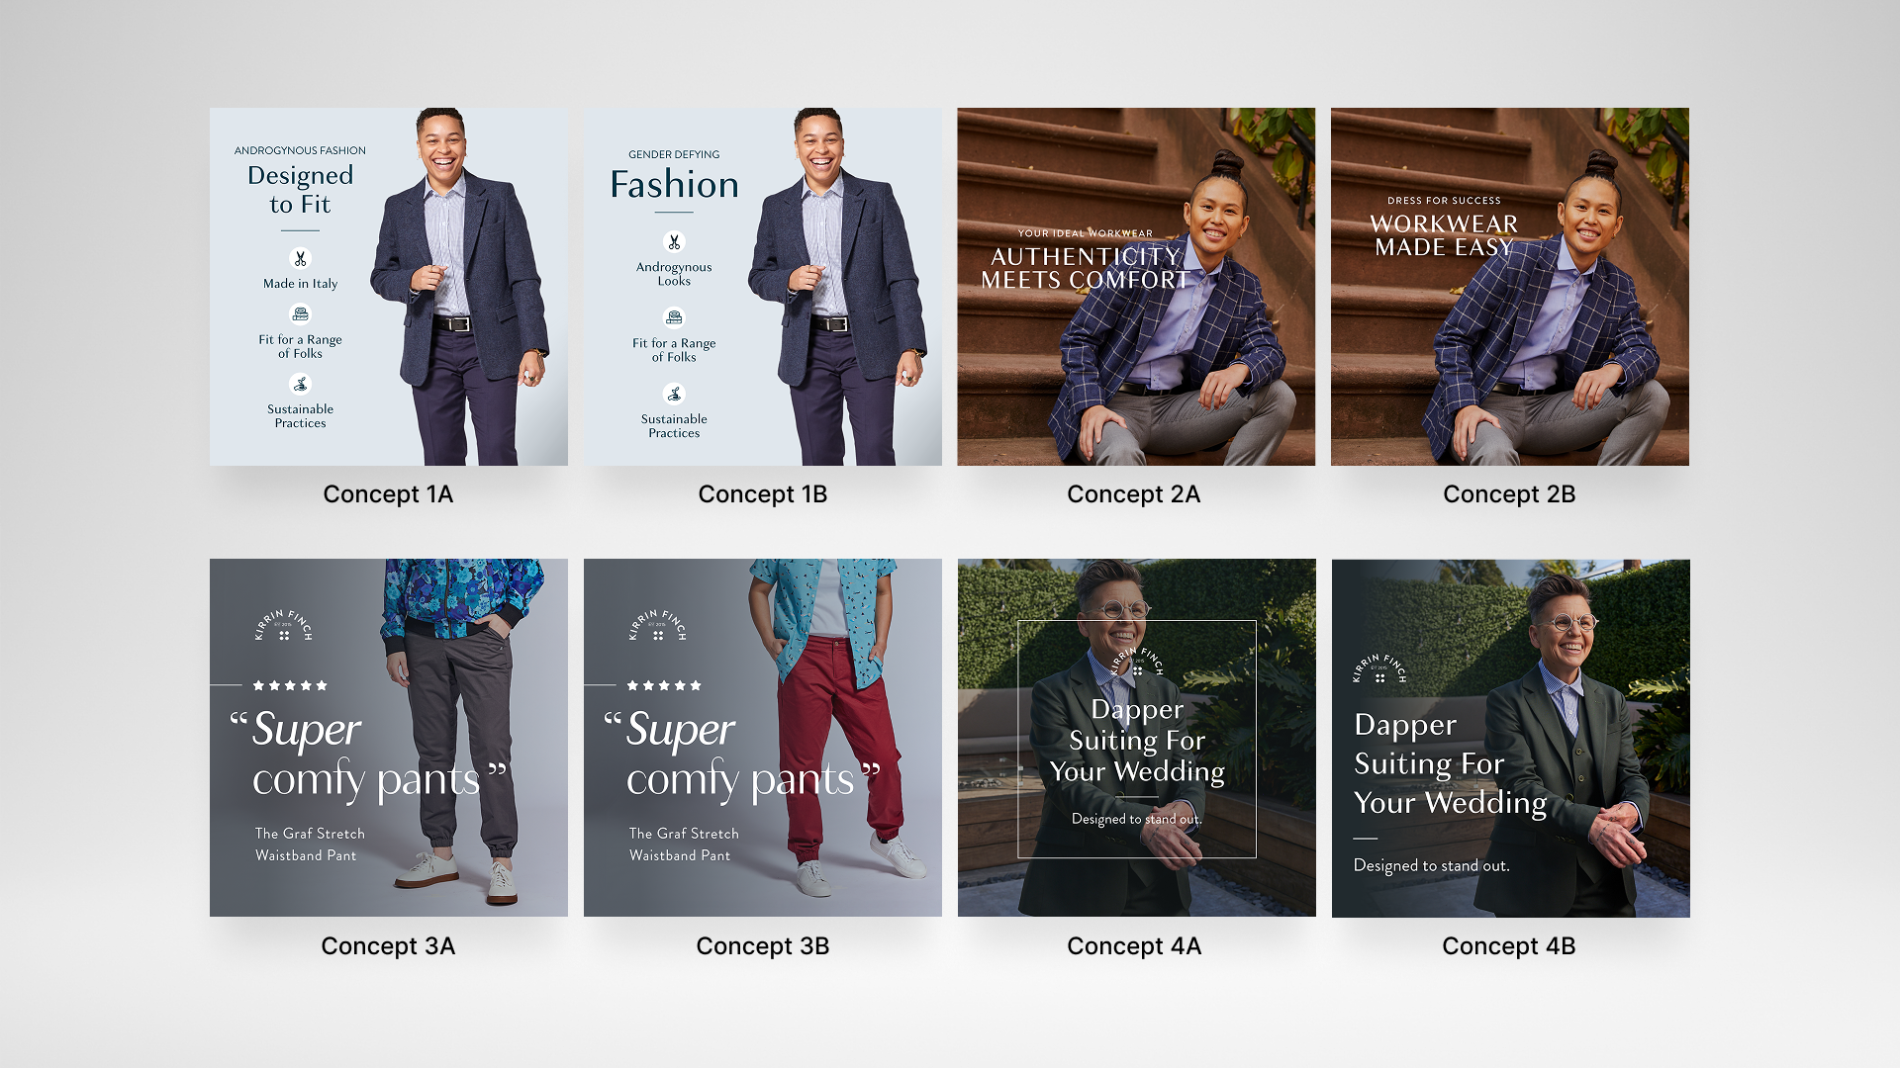Click the 'Designed to Fit' headline
Viewport: 1900px width, 1068px height.
[300, 190]
